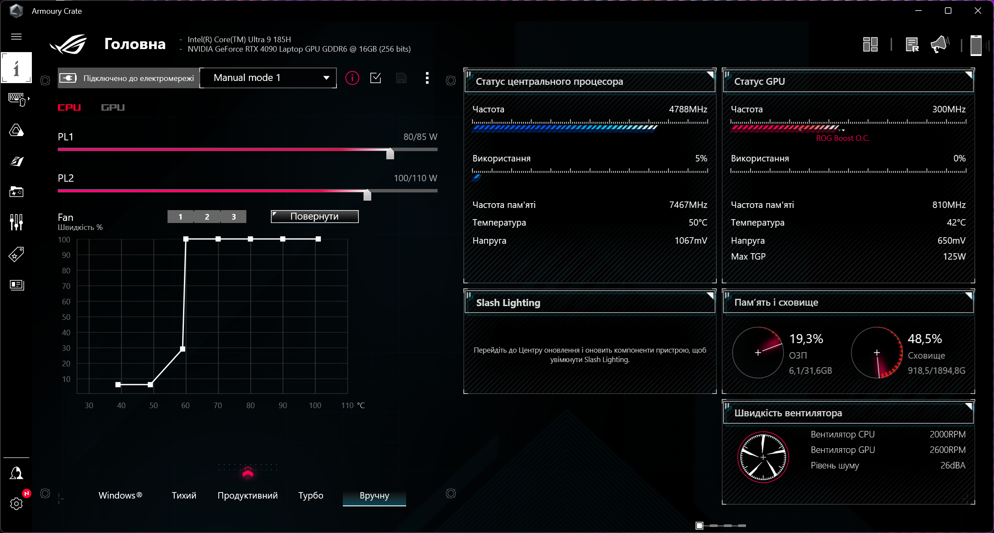Open the game library section in sidebar
The height and width of the screenshot is (533, 994).
click(x=16, y=192)
